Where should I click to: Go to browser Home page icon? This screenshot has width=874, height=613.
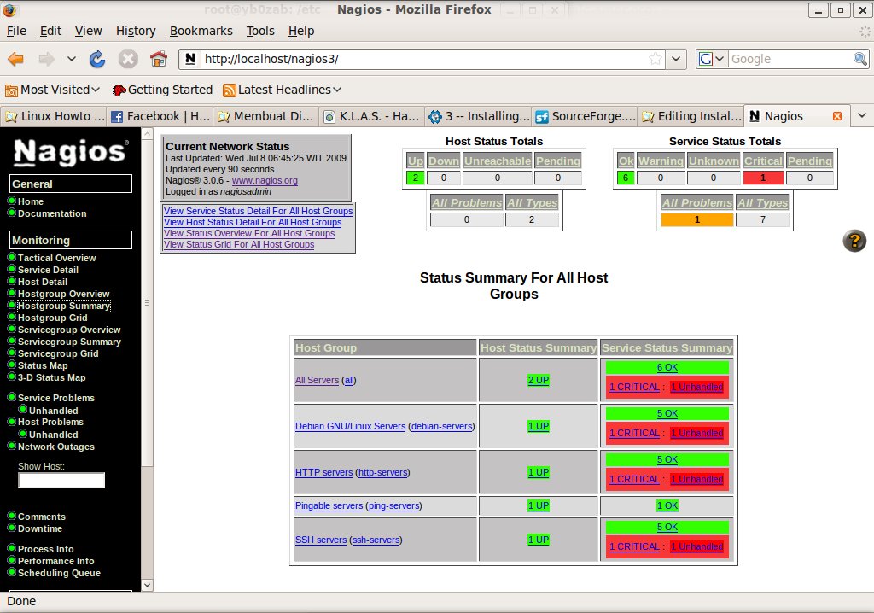click(x=158, y=59)
